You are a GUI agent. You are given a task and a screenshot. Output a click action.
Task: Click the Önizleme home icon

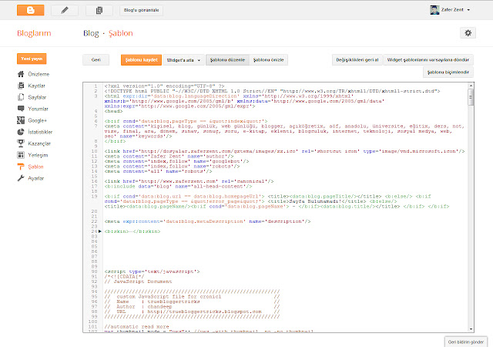(x=21, y=74)
